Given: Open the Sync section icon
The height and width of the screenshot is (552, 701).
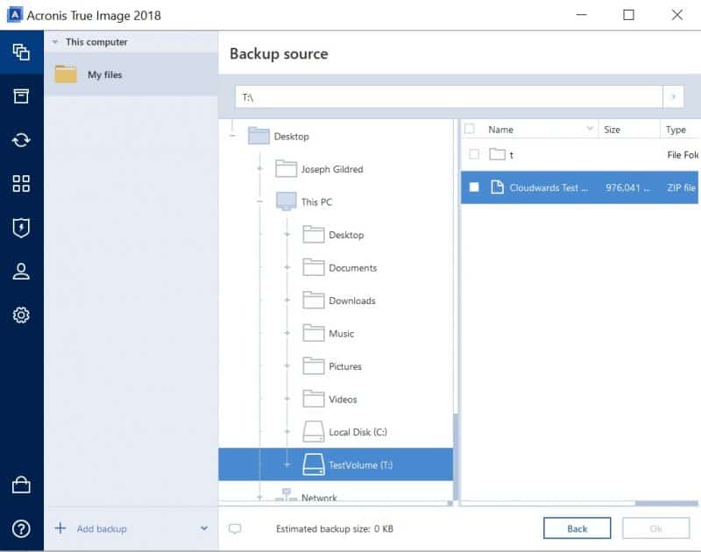Looking at the screenshot, I should tap(21, 140).
